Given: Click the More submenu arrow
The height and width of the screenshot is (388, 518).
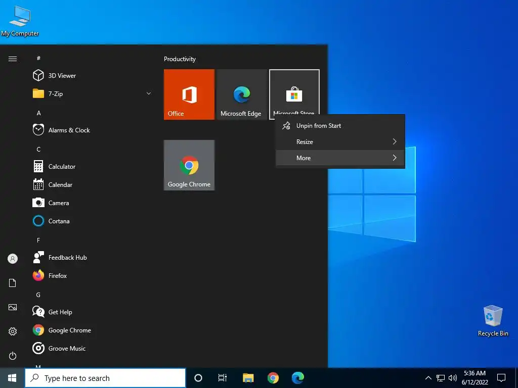Looking at the screenshot, I should (395, 158).
